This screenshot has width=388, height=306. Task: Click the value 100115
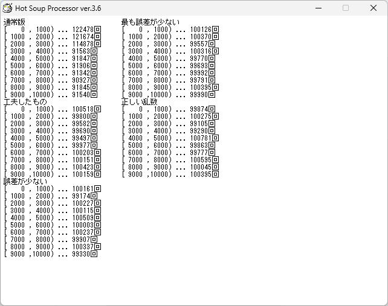[83, 211]
